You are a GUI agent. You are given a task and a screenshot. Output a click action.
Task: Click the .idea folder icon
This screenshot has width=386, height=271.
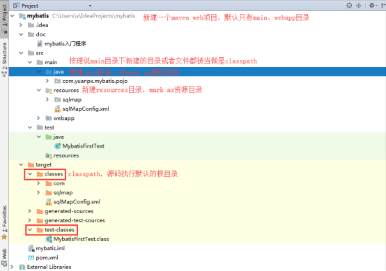click(x=31, y=25)
